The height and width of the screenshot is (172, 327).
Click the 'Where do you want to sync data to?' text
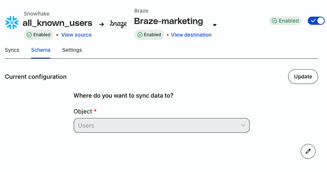click(123, 95)
